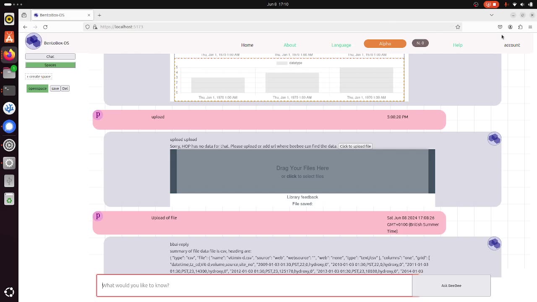The image size is (537, 302).
Task: Go back using the browser back arrow
Action: tap(25, 27)
